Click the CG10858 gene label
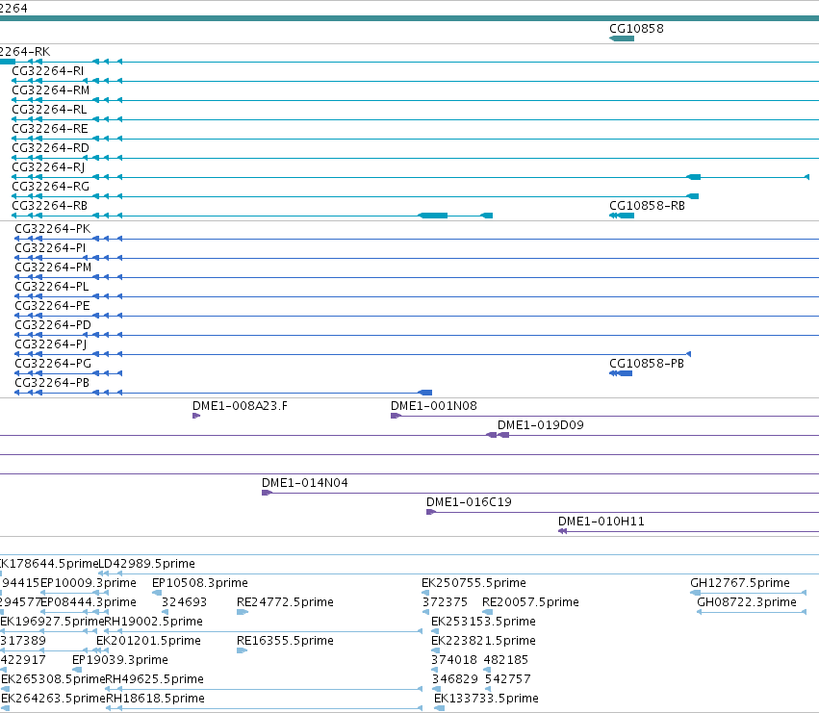Image resolution: width=819 pixels, height=713 pixels. tap(636, 29)
